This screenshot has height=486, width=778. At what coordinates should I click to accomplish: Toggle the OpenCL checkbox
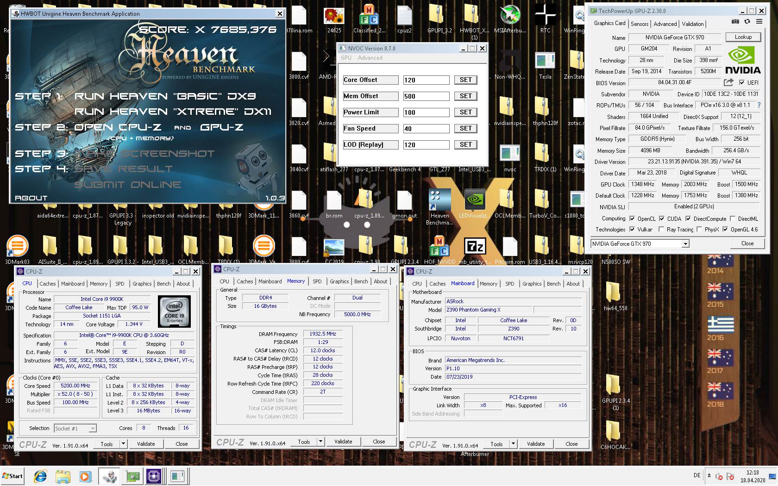(x=632, y=218)
